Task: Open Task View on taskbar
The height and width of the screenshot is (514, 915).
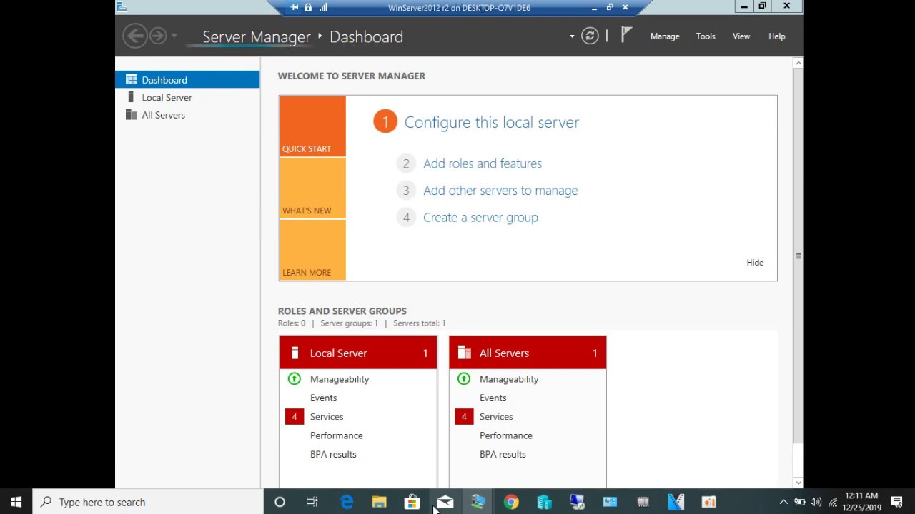Action: point(312,502)
